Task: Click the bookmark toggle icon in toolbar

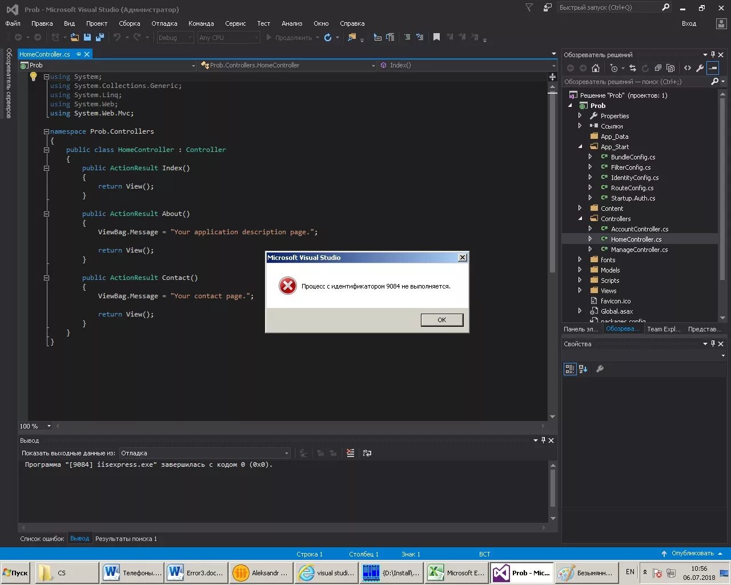Action: (x=436, y=37)
